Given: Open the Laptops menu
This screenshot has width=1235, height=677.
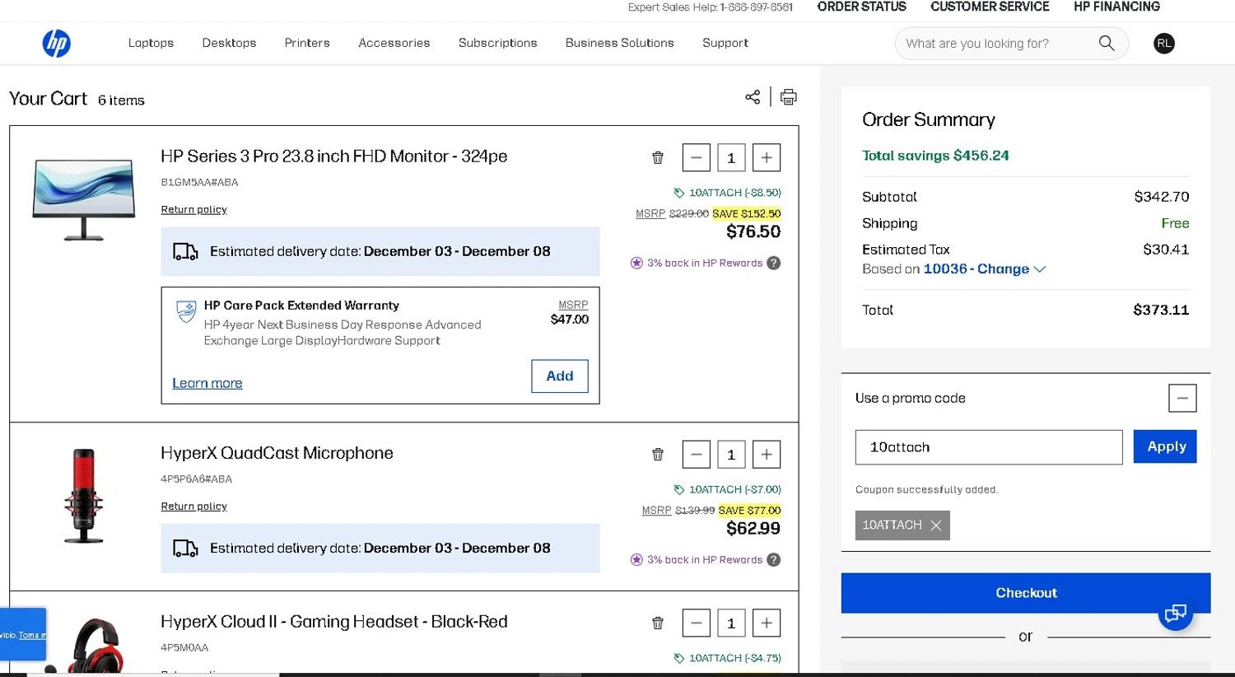Looking at the screenshot, I should tap(151, 43).
